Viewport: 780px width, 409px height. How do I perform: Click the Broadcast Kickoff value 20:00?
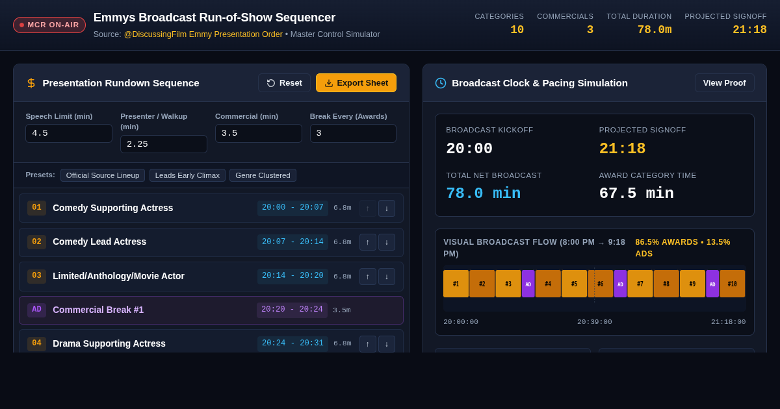(469, 149)
